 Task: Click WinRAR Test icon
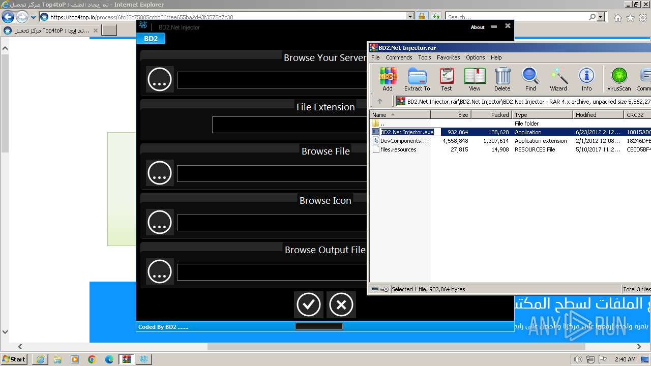click(x=447, y=79)
